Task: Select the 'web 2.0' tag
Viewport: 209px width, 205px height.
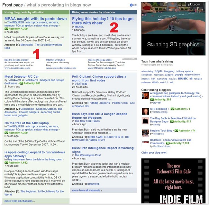Action: click(164, 82)
